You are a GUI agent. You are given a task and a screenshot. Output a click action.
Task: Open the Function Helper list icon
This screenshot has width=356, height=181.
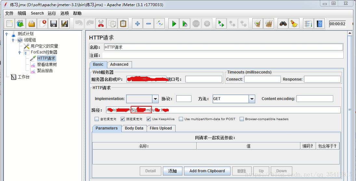[309, 24]
